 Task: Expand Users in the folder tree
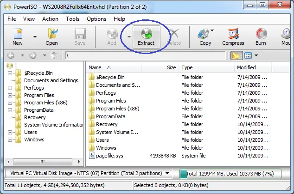tap(10, 132)
